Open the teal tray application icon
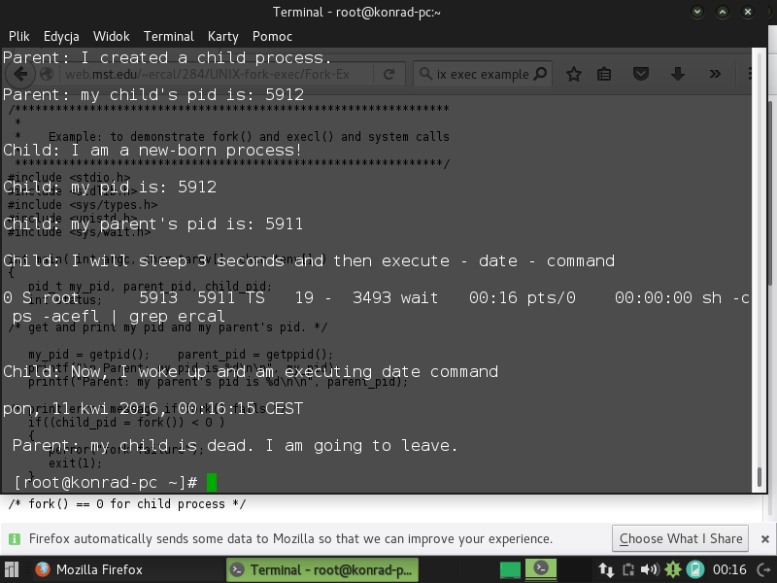 click(x=693, y=569)
